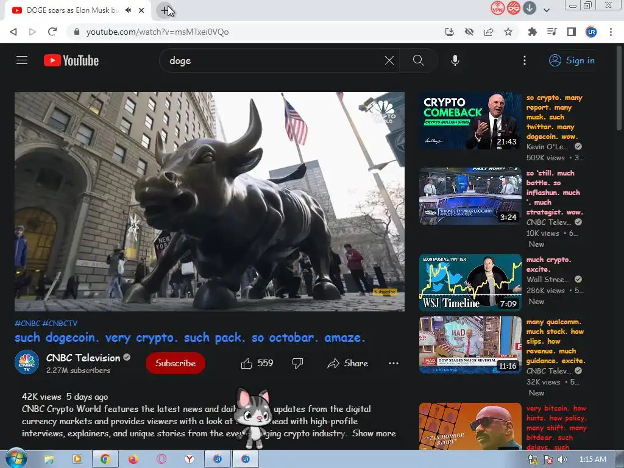Click the address bar URL
The height and width of the screenshot is (468, 624).
[x=157, y=32]
